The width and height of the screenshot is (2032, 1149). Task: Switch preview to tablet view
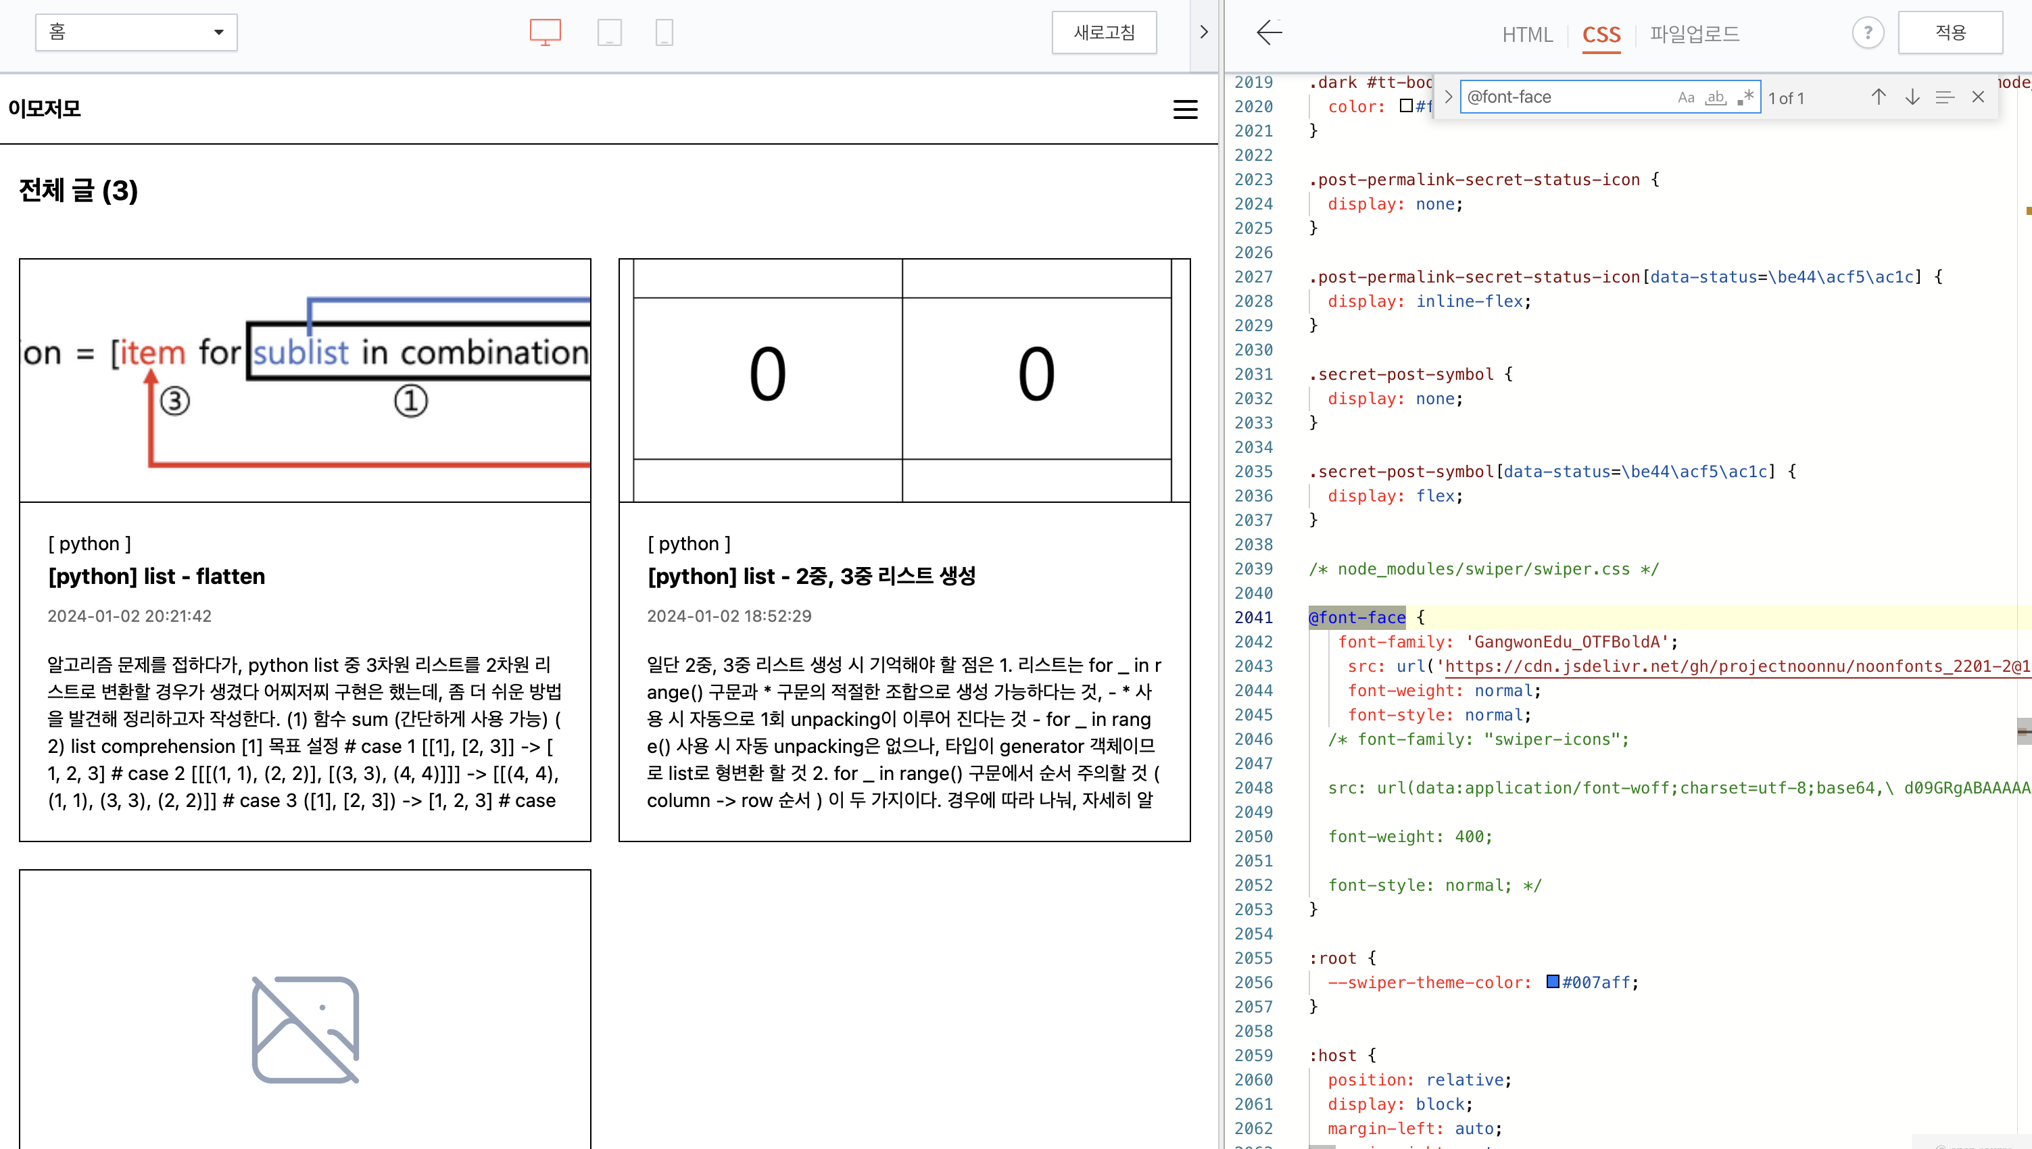pos(609,32)
